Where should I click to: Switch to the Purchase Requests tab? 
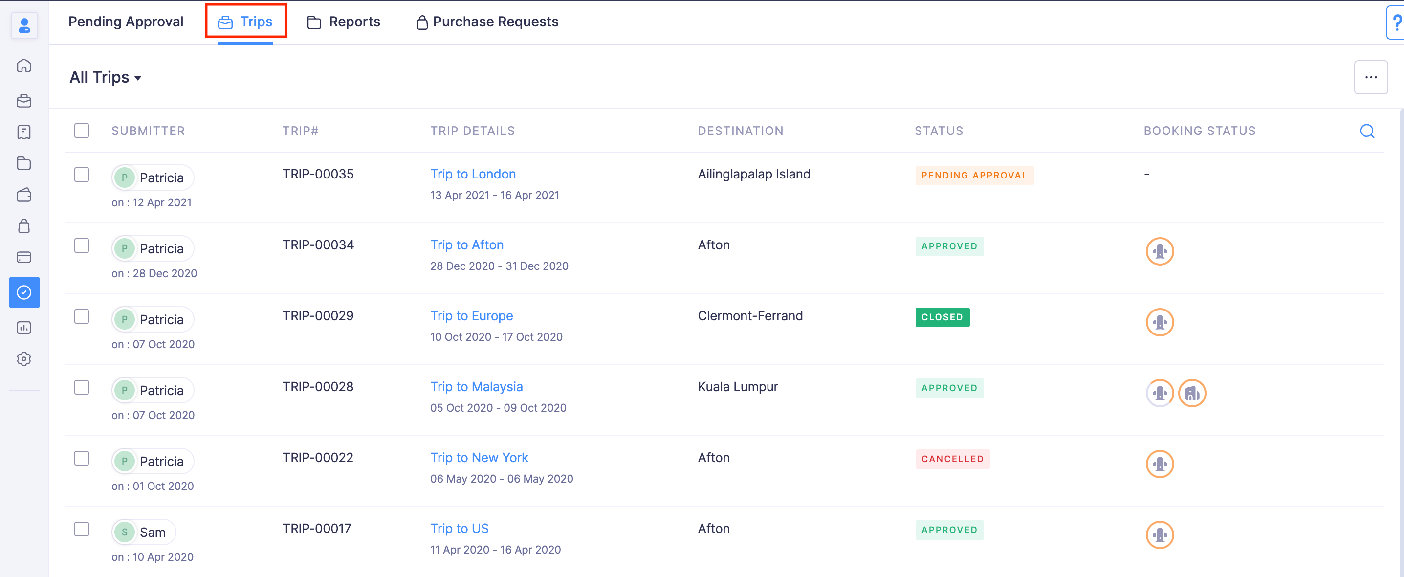point(487,22)
